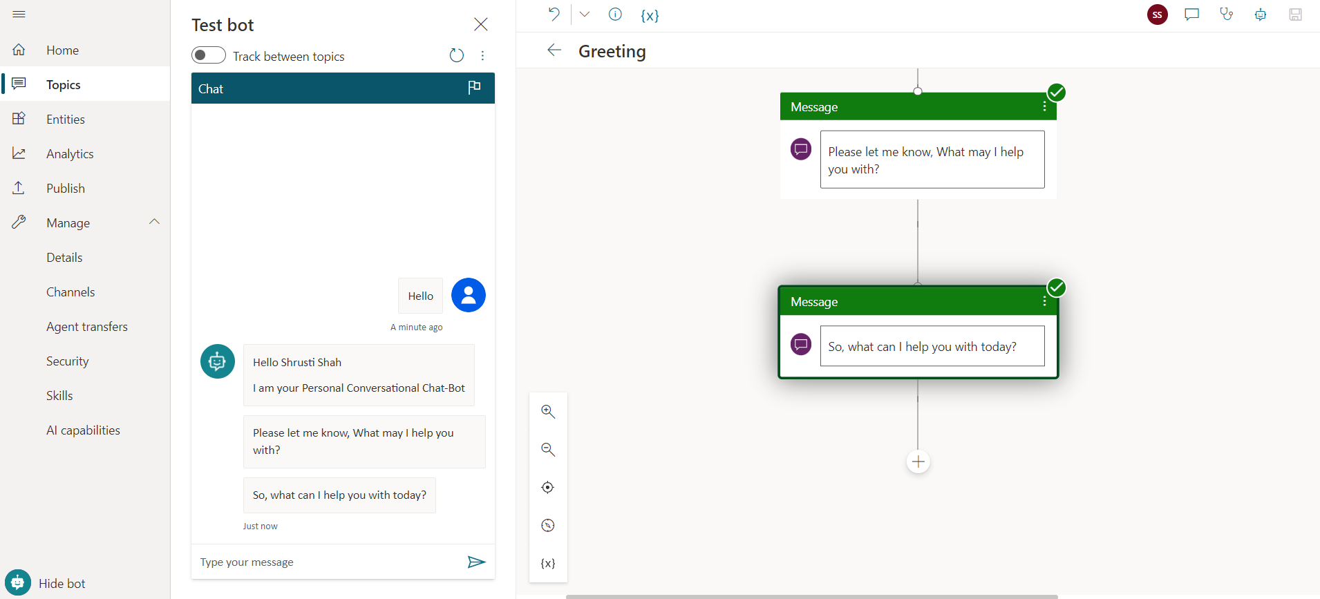Viewport: 1320px width, 599px height.
Task: Click the user avatar in chat
Action: click(x=469, y=295)
